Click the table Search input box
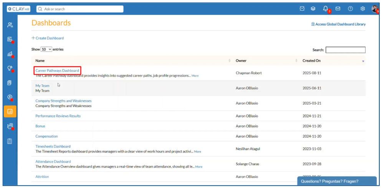This screenshot has height=188, width=382. [346, 49]
